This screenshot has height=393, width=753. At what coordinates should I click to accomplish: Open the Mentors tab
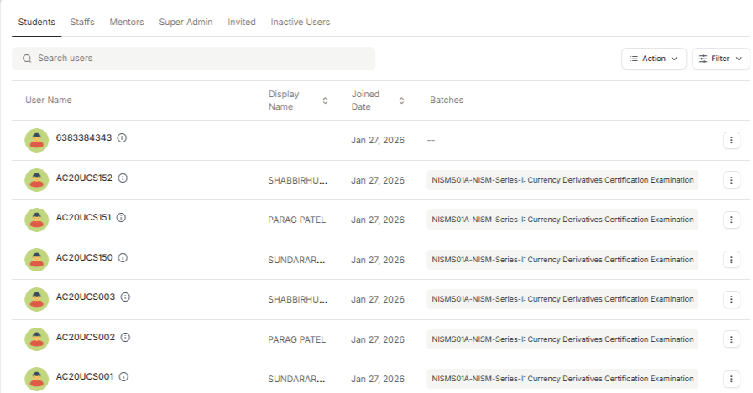click(x=127, y=22)
